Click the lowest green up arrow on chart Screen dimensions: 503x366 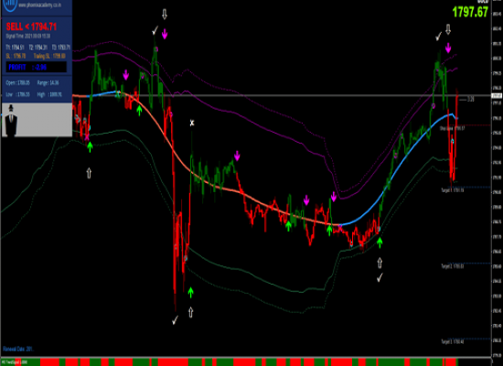[x=190, y=293]
